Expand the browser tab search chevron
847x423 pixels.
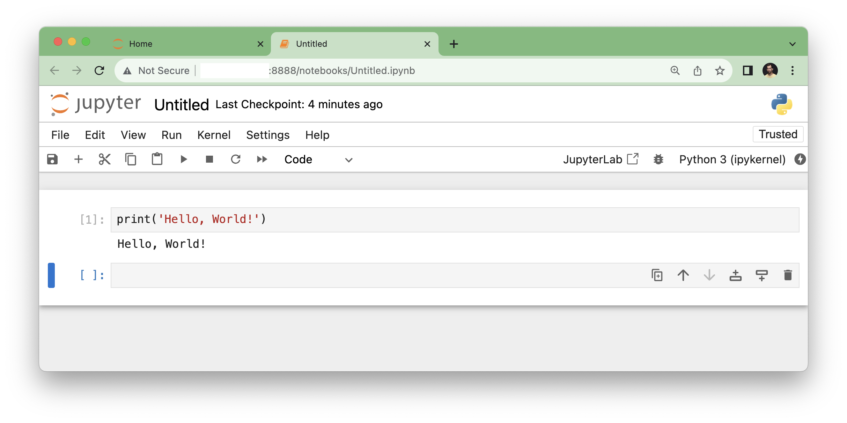(x=792, y=44)
